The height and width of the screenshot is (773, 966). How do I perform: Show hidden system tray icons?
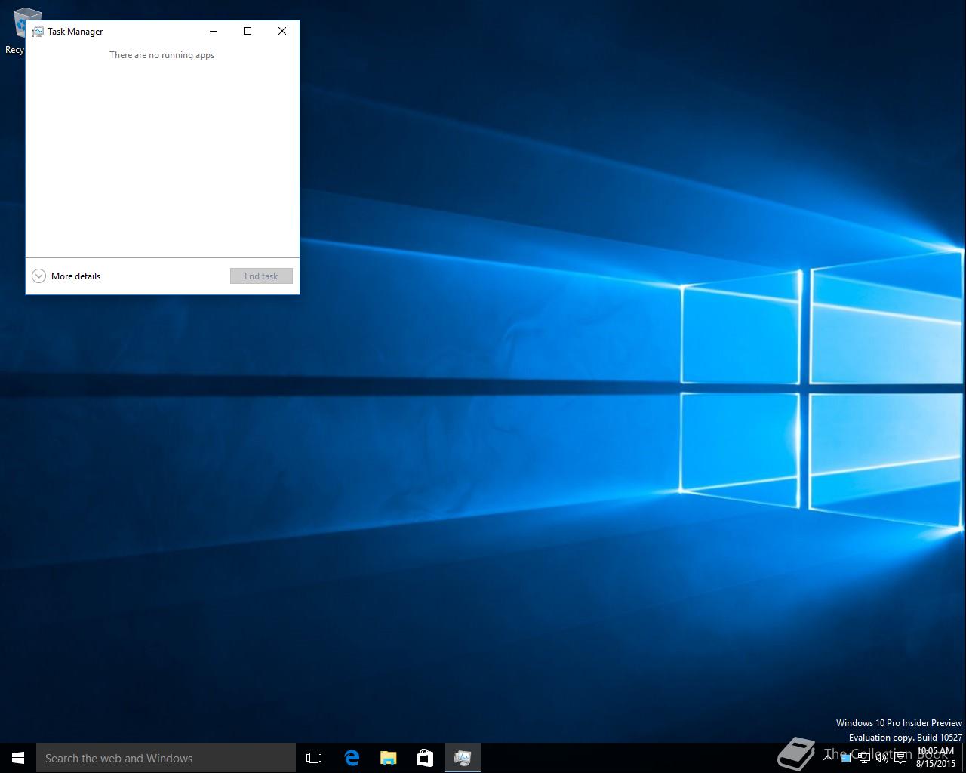pyautogui.click(x=828, y=757)
